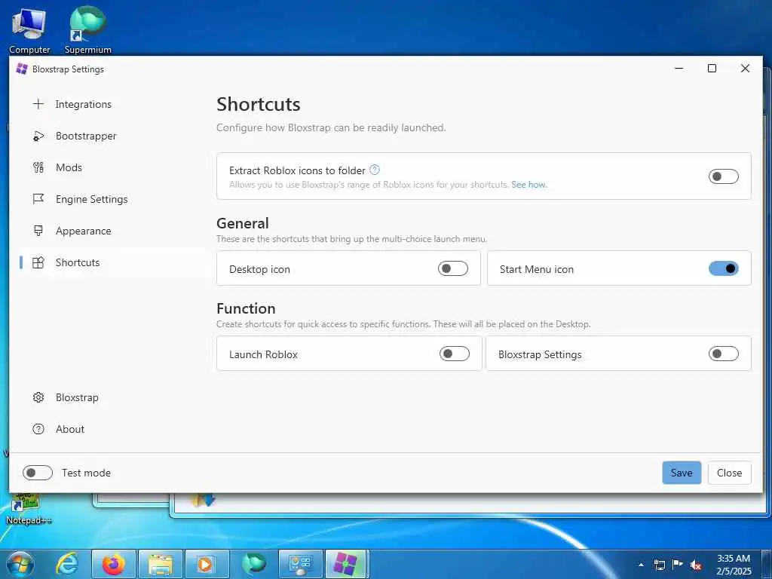
Task: Click the network tray icon
Action: click(660, 565)
